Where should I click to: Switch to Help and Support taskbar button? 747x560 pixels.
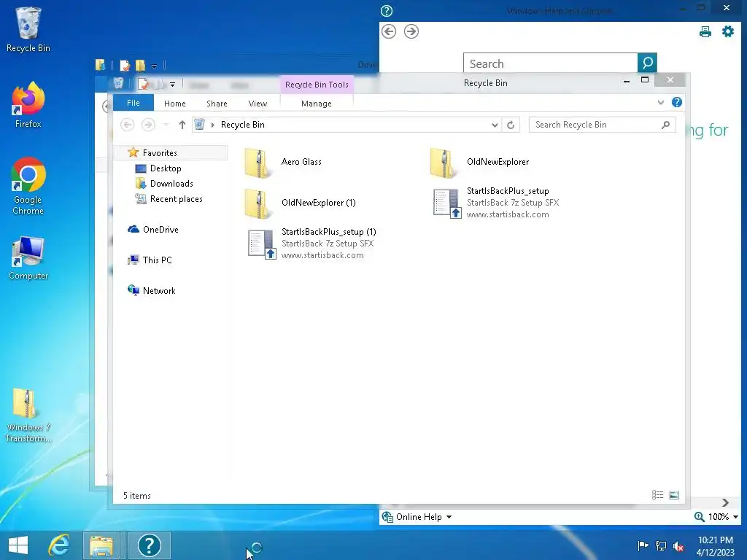(x=149, y=545)
